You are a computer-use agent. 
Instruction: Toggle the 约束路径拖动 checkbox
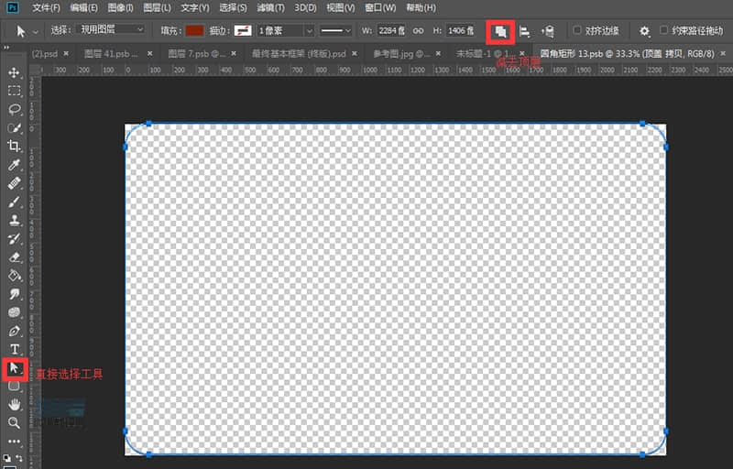point(664,30)
